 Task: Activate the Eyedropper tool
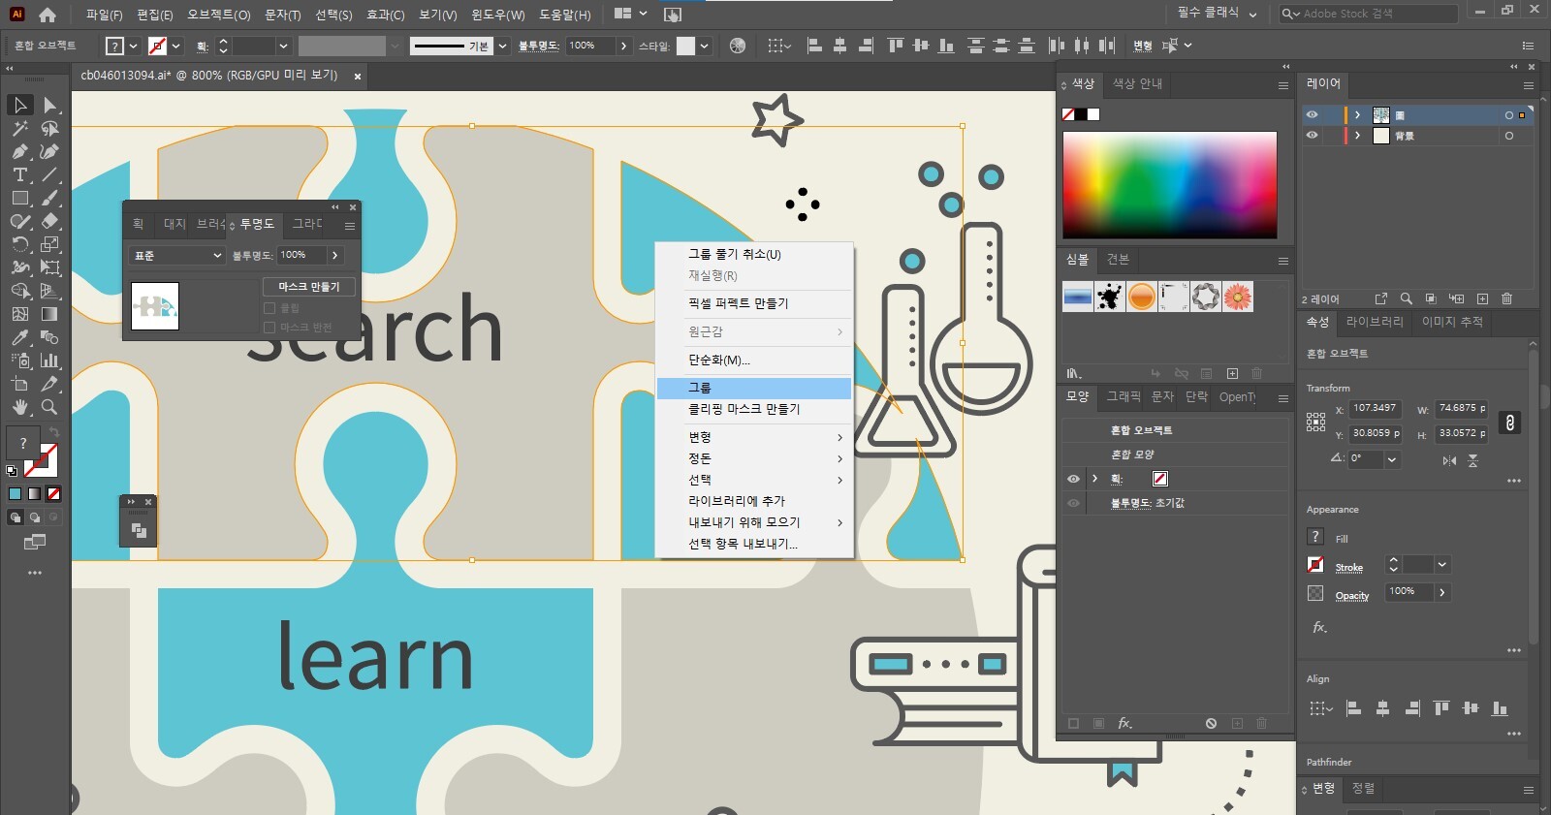(19, 337)
